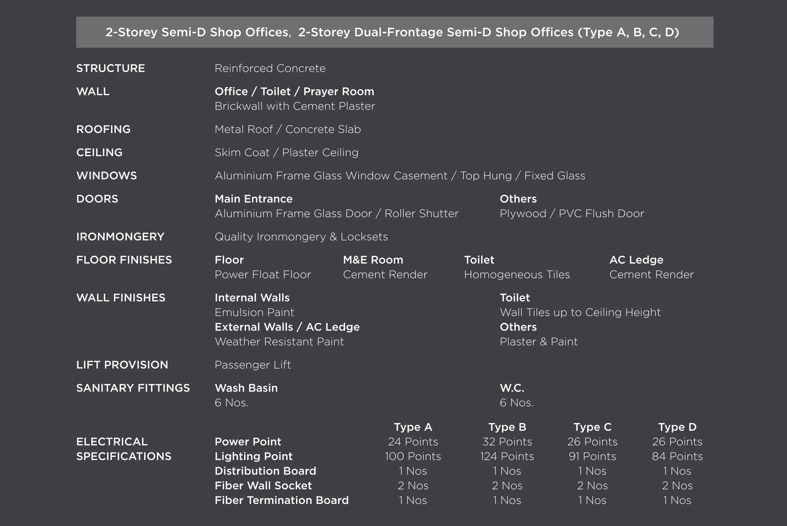Click Skim Coat / Plaster Ceiling text
Image resolution: width=787 pixels, height=526 pixels.
(286, 153)
